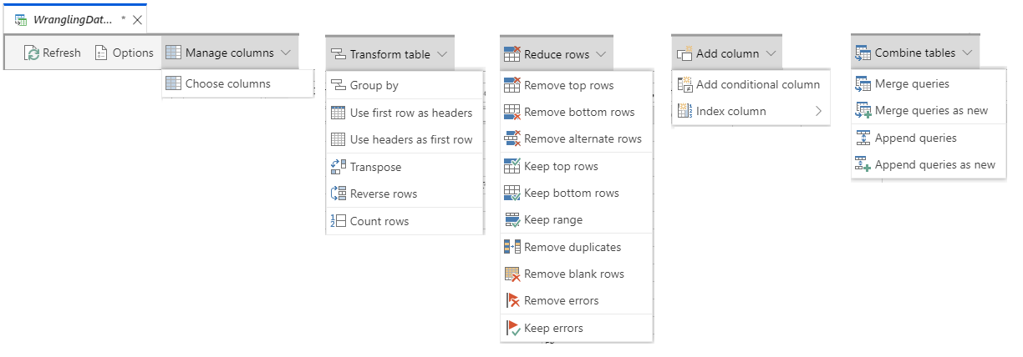The height and width of the screenshot is (357, 1023).
Task: Click the Reverse rows icon
Action: (338, 194)
